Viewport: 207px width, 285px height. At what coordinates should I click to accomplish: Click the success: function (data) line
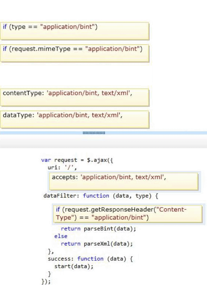click(x=90, y=259)
